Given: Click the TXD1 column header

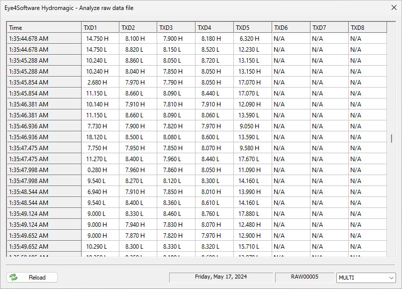Looking at the screenshot, I should (100, 28).
